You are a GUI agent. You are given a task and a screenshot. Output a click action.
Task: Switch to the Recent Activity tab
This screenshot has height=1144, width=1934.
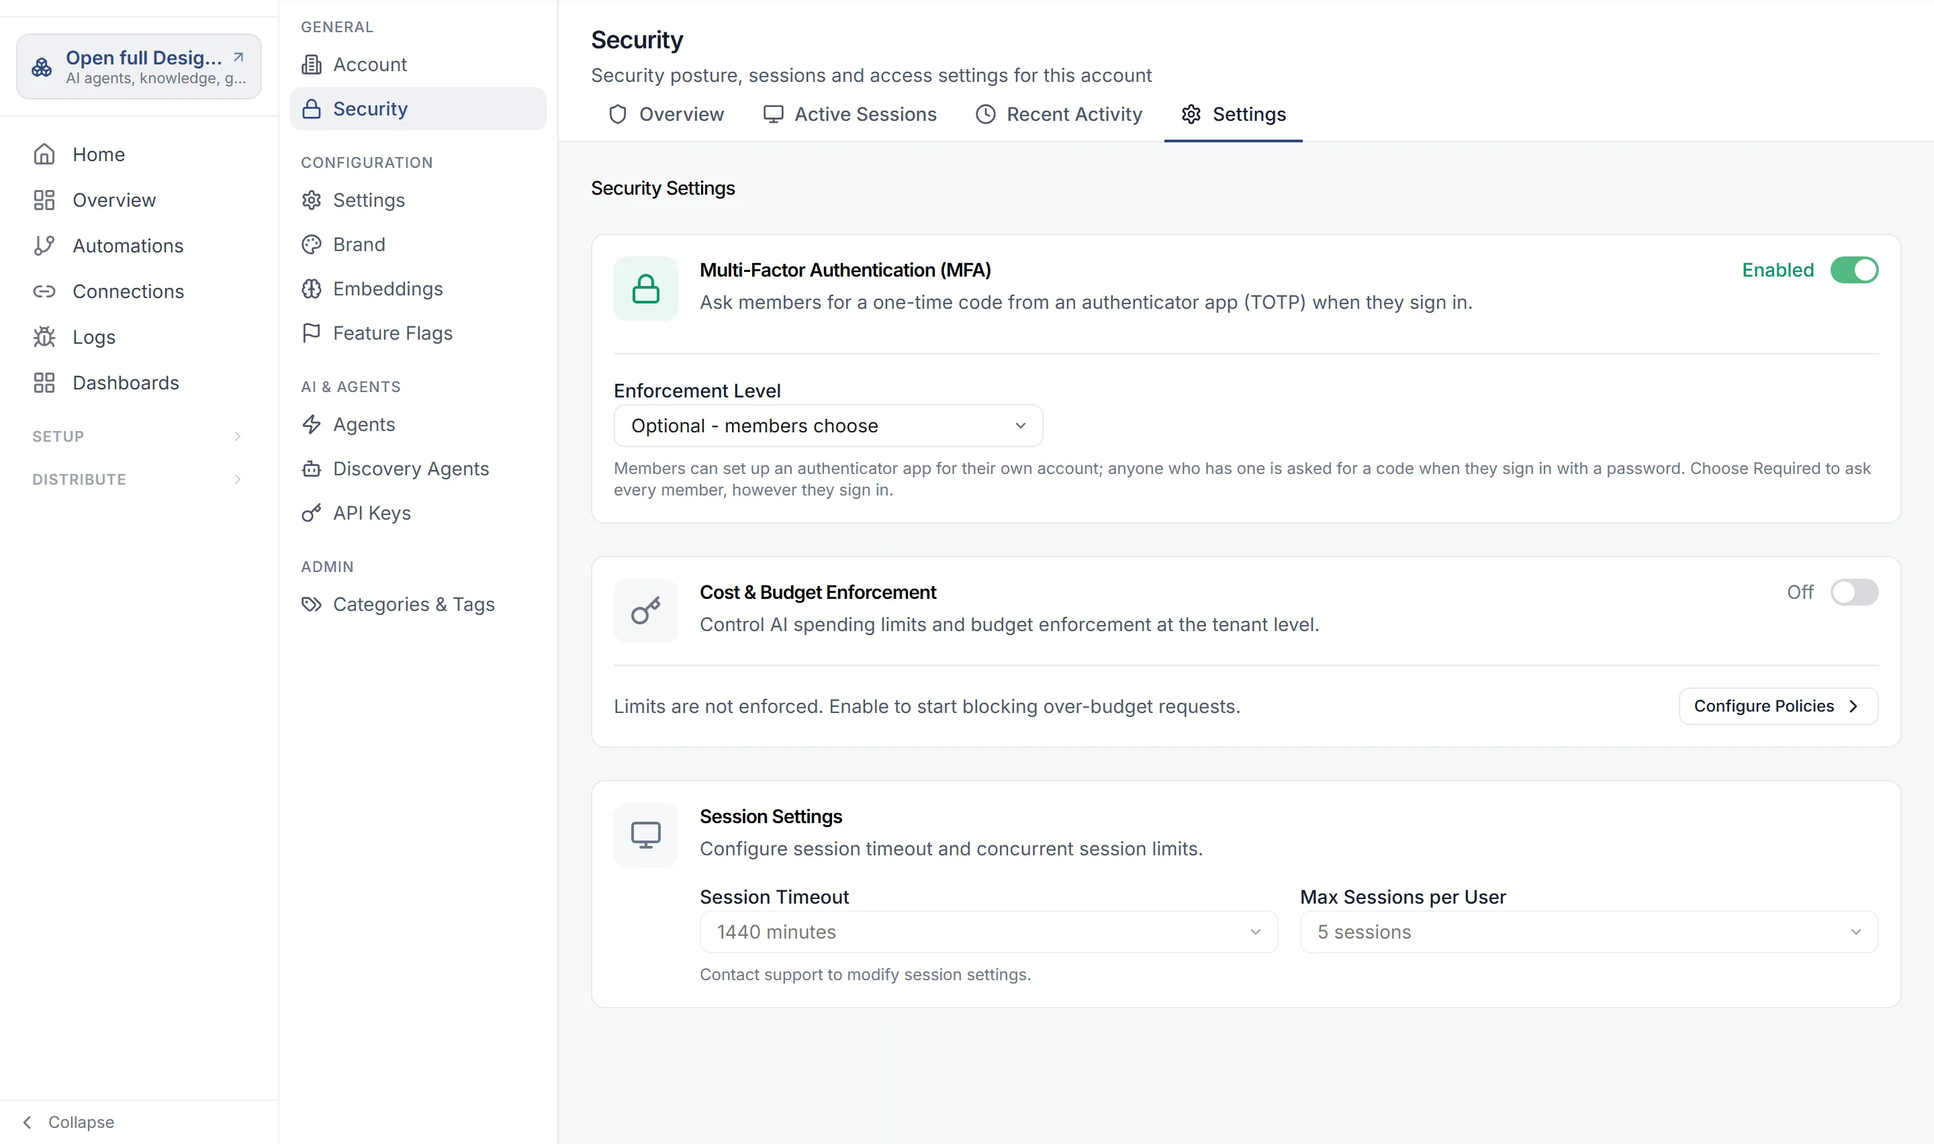[1059, 114]
